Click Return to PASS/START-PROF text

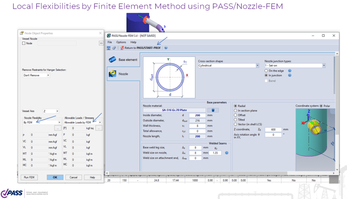pyautogui.click(x=143, y=48)
